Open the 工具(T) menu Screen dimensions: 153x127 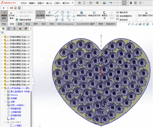click(x=57, y=3)
